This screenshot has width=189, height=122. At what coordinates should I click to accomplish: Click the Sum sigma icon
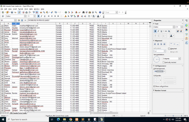pos(22,20)
